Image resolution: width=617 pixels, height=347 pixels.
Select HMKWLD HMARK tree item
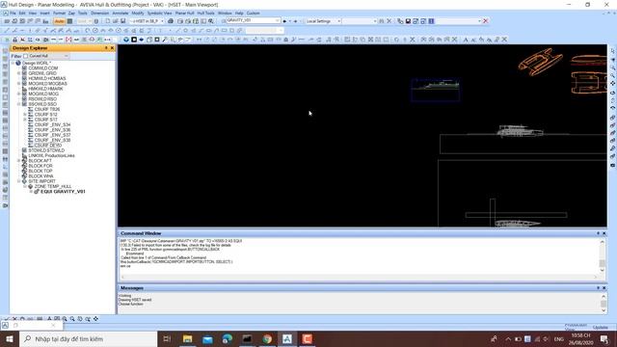pyautogui.click(x=45, y=89)
